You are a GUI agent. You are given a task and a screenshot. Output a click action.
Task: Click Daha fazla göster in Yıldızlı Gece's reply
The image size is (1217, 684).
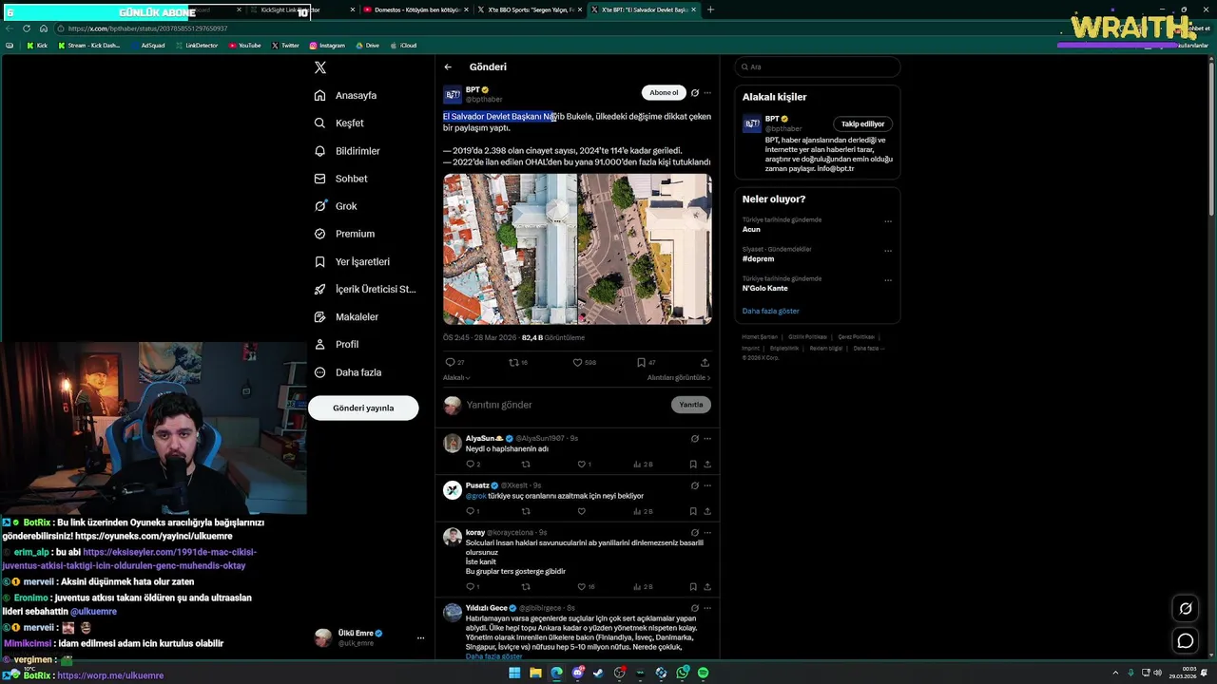point(493,656)
